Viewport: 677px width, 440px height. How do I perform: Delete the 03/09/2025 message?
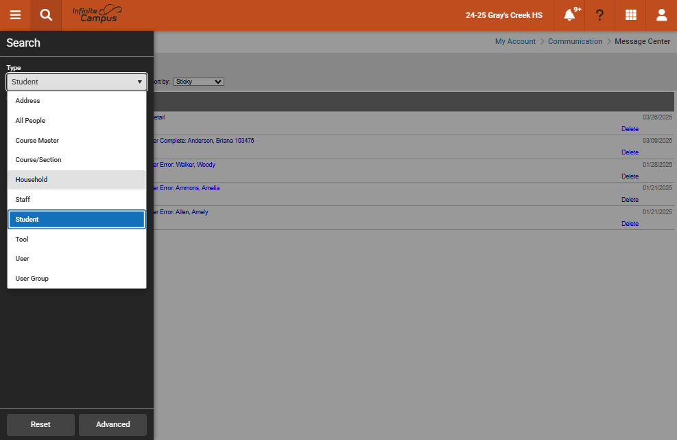(x=630, y=152)
